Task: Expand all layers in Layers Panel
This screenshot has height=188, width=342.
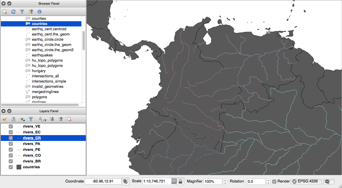Action: click(x=52, y=119)
